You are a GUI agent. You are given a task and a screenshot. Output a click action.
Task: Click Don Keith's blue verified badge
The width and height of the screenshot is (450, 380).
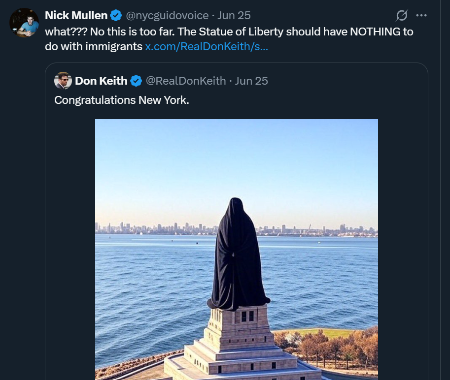136,81
